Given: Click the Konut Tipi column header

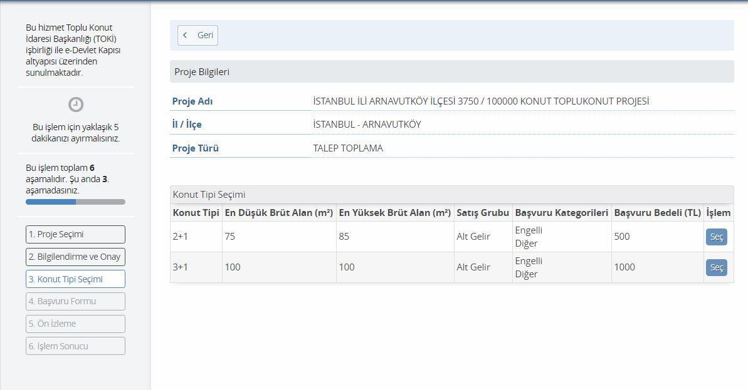Looking at the screenshot, I should (196, 213).
